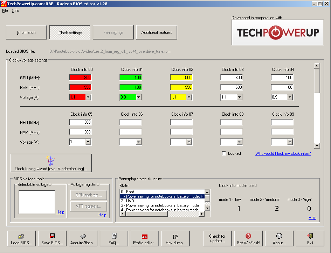Open the FAQ document icon button
Image resolution: width=331 pixels, height=253 pixels.
(114, 238)
